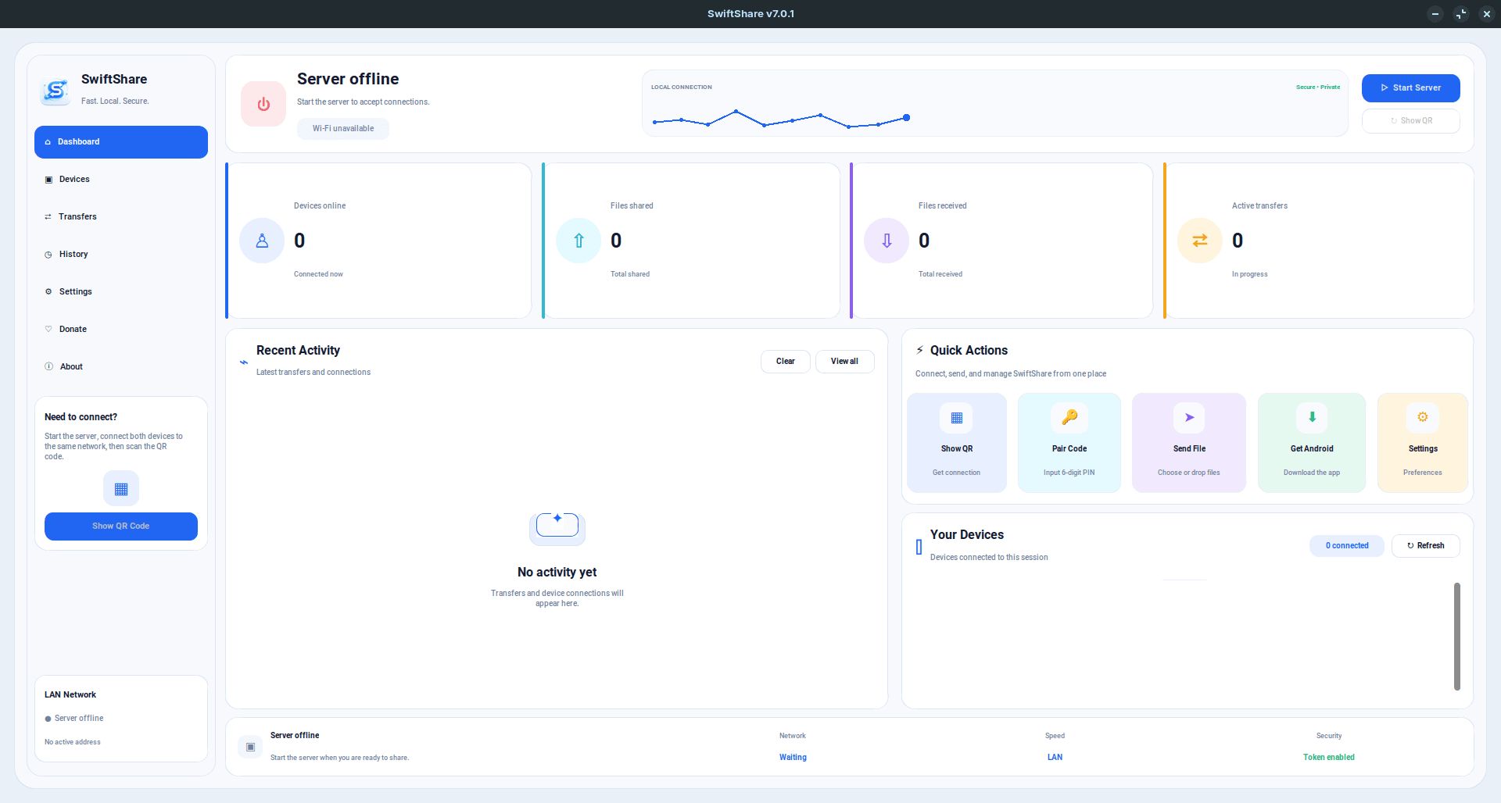Click the Show QR Code button
The height and width of the screenshot is (803, 1501).
pos(121,526)
